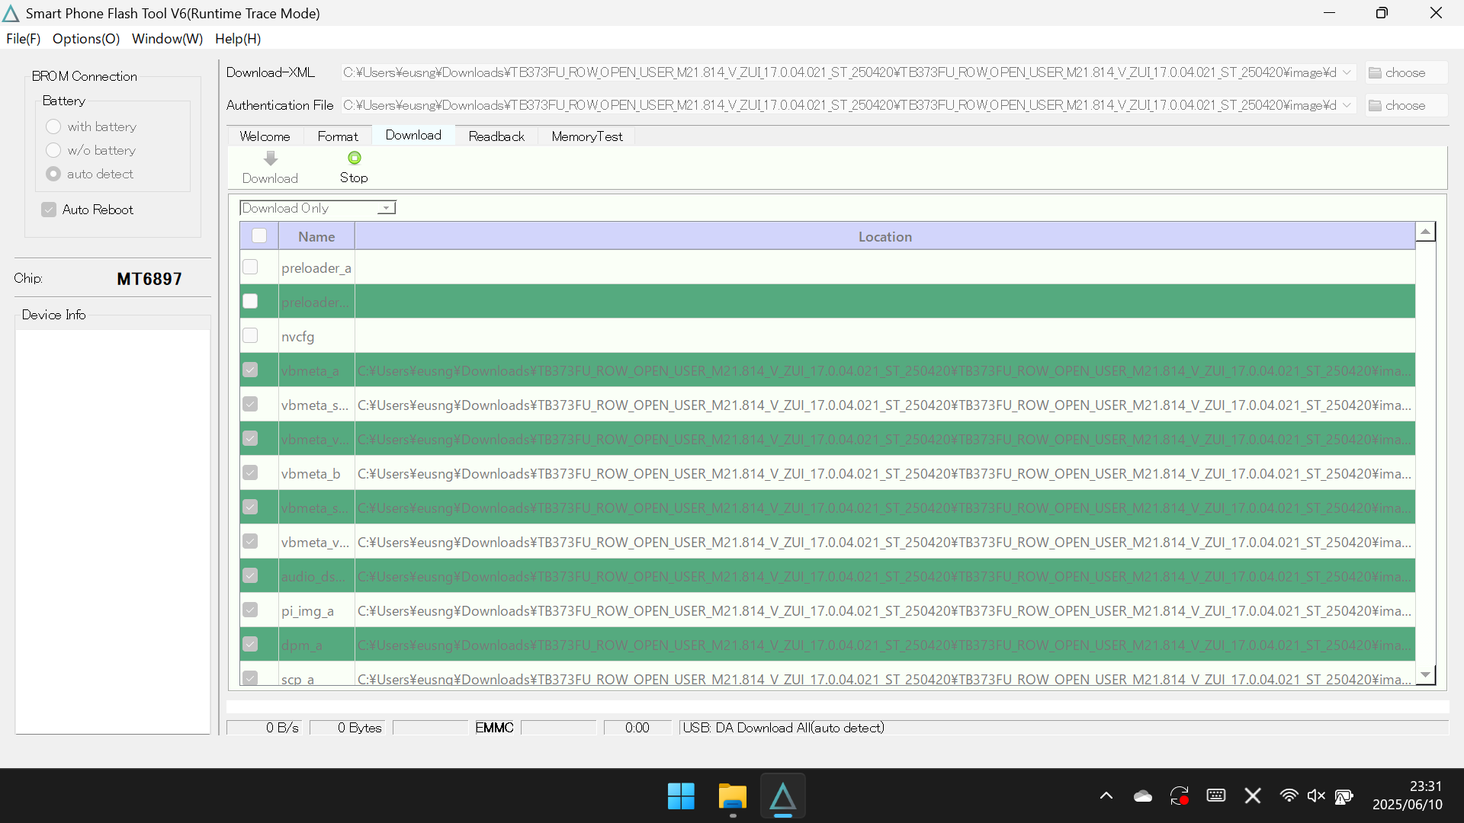Toggle the select-all header checkbox
1464x823 pixels.
[x=259, y=236]
